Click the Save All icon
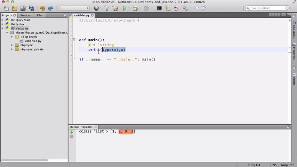 (x=31, y=8)
